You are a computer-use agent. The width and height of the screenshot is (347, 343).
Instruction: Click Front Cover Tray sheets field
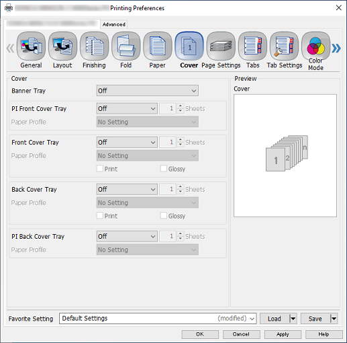click(x=168, y=142)
